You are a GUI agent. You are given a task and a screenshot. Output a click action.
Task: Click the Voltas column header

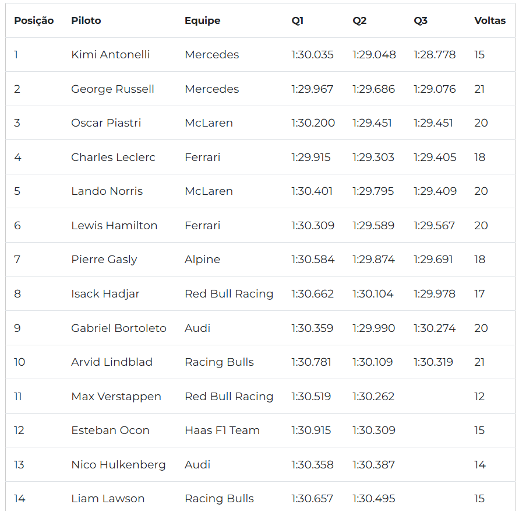coord(490,20)
